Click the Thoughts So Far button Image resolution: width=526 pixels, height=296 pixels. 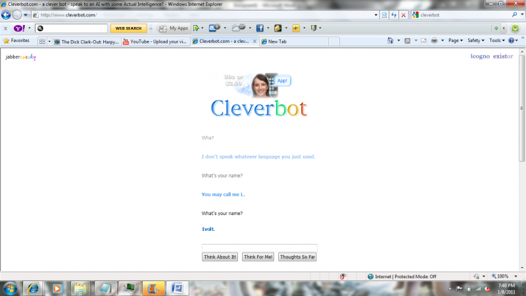coord(298,257)
